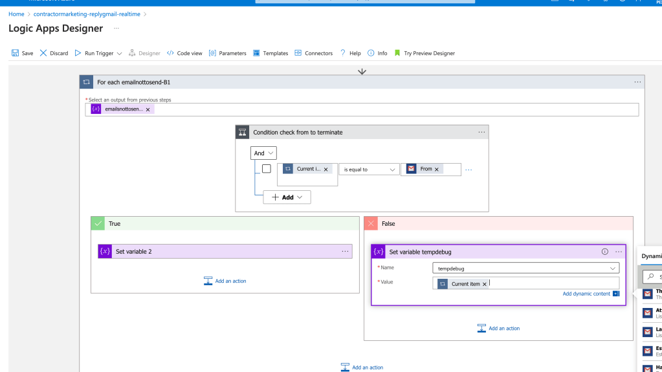Viewport: 662px width, 372px height.
Task: Open the 'is equal to' operator dropdown
Action: click(x=369, y=170)
